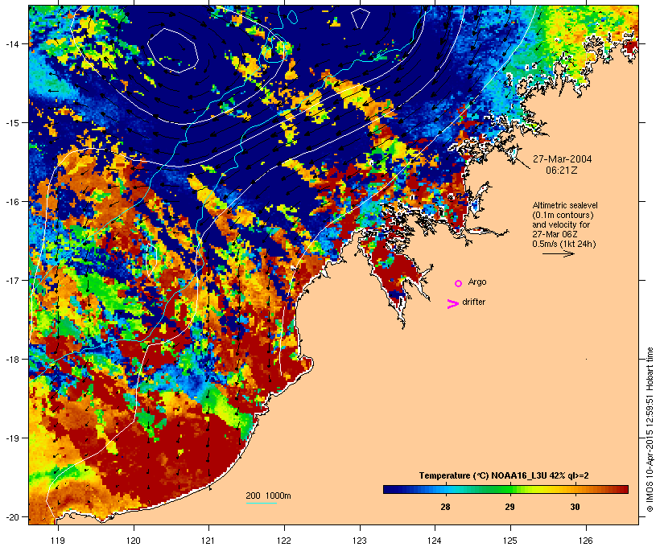The height and width of the screenshot is (547, 660).
Task: Click the '126' longitude axis label
Action: click(x=586, y=541)
